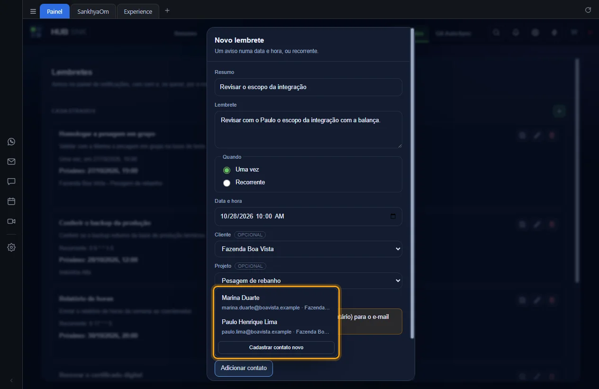Open the WhatsApp section in the sidebar
The image size is (599, 389).
[x=11, y=142]
